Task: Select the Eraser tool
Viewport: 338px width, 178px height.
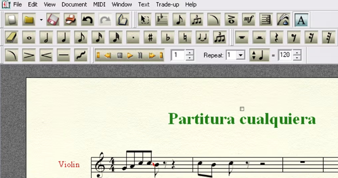Action: [12, 38]
